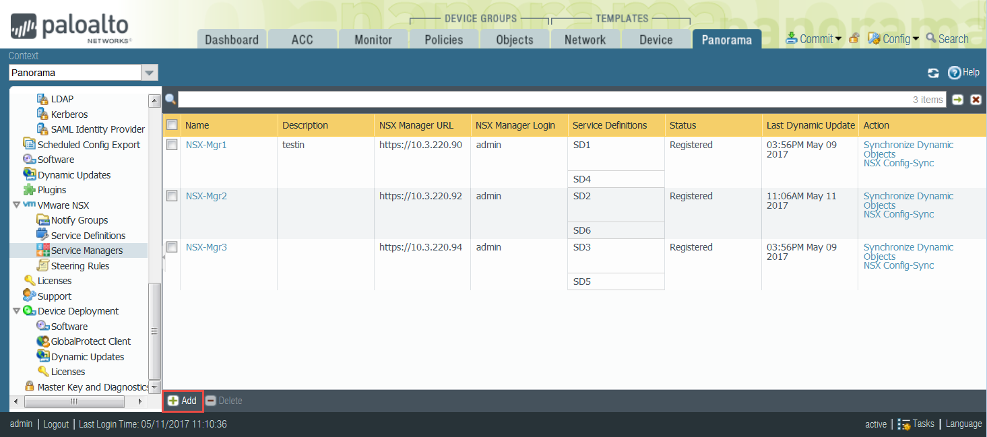
Task: Click the green arrow apply-filter icon
Action: (957, 100)
